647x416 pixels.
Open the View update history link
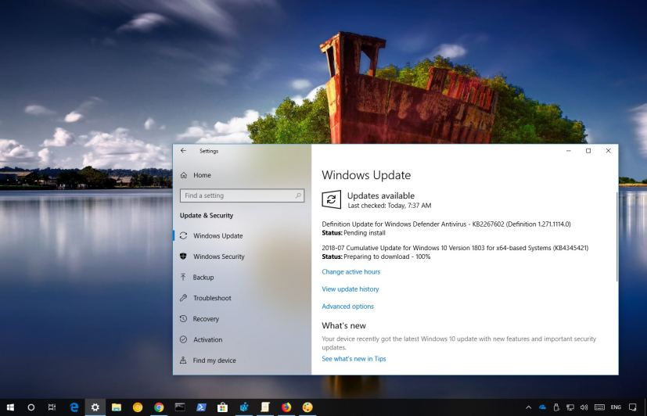click(x=350, y=289)
